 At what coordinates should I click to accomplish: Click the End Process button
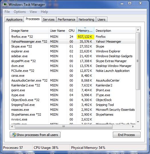pos(127,135)
